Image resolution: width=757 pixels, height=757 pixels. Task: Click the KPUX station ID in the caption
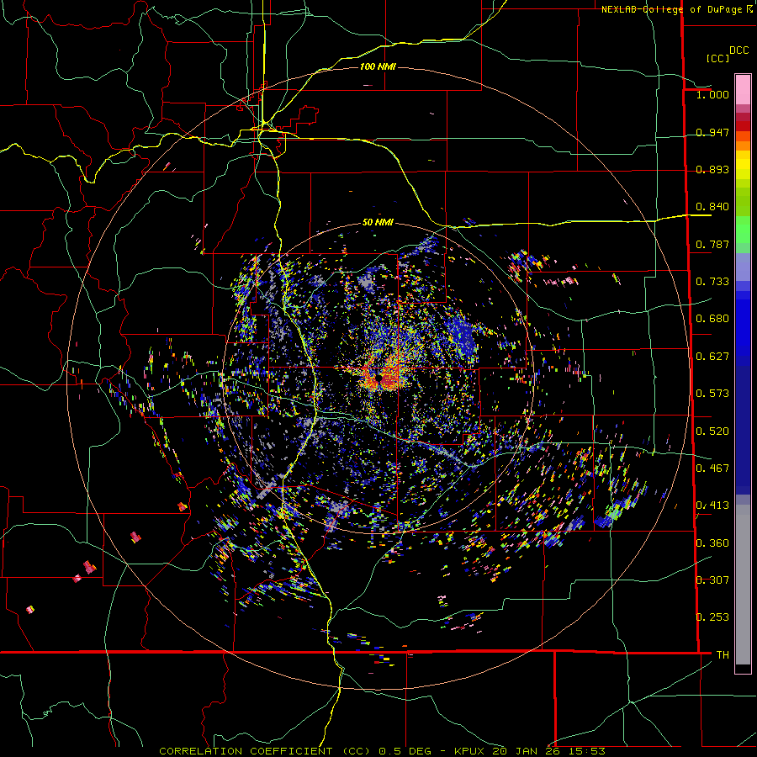click(471, 751)
